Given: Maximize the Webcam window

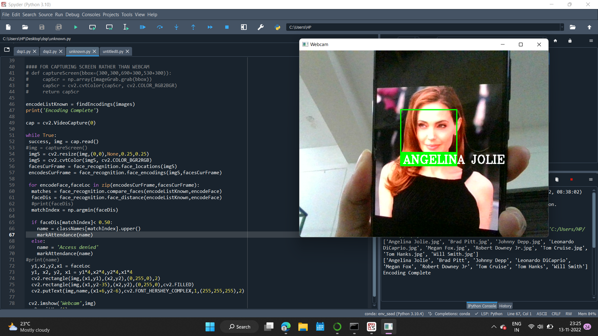Looking at the screenshot, I should [520, 44].
